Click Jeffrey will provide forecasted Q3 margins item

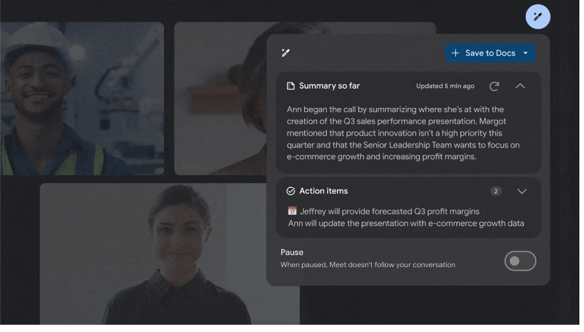(x=390, y=211)
